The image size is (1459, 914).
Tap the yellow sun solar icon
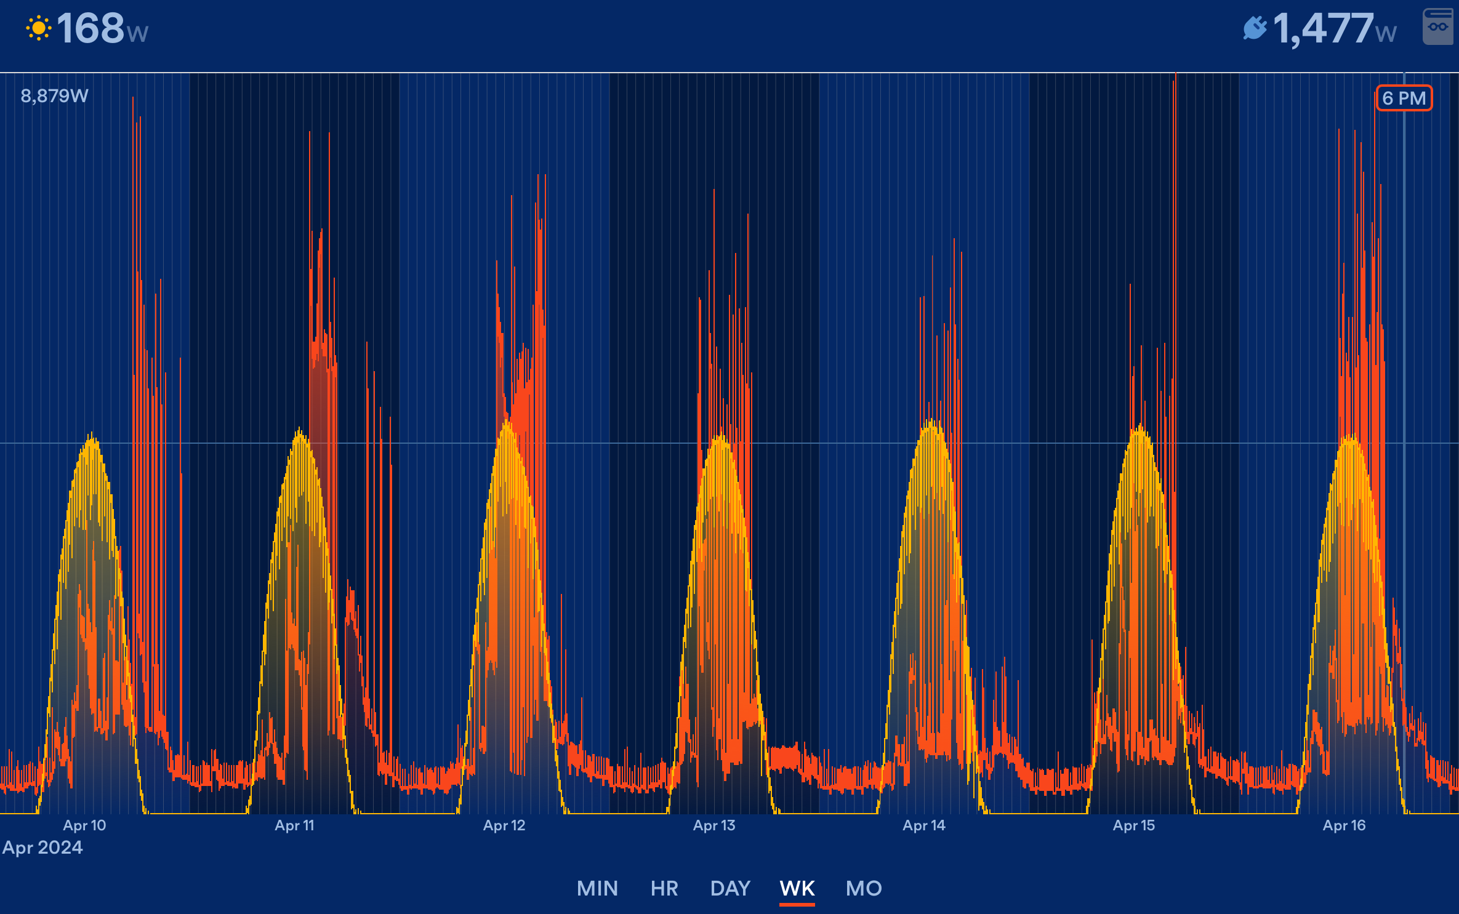38,29
